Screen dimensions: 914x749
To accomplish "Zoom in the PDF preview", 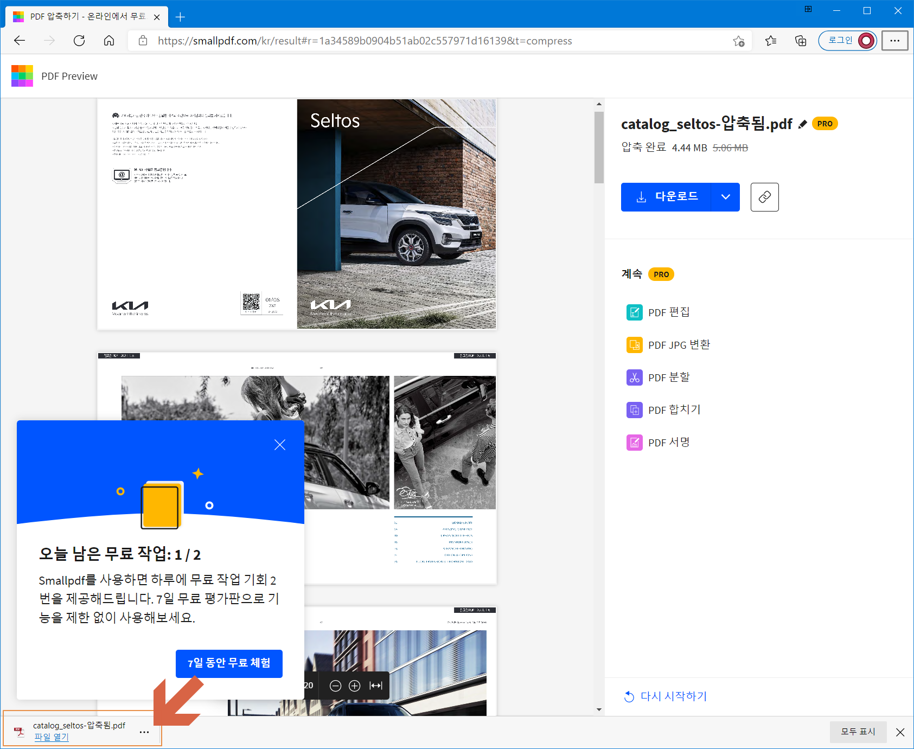I will tap(355, 686).
